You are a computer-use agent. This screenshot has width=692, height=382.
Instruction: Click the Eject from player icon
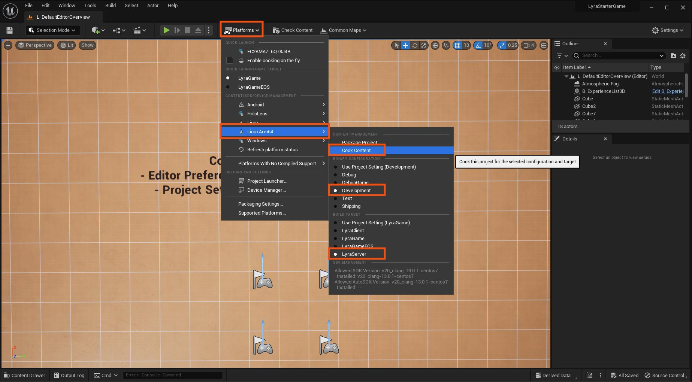198,30
